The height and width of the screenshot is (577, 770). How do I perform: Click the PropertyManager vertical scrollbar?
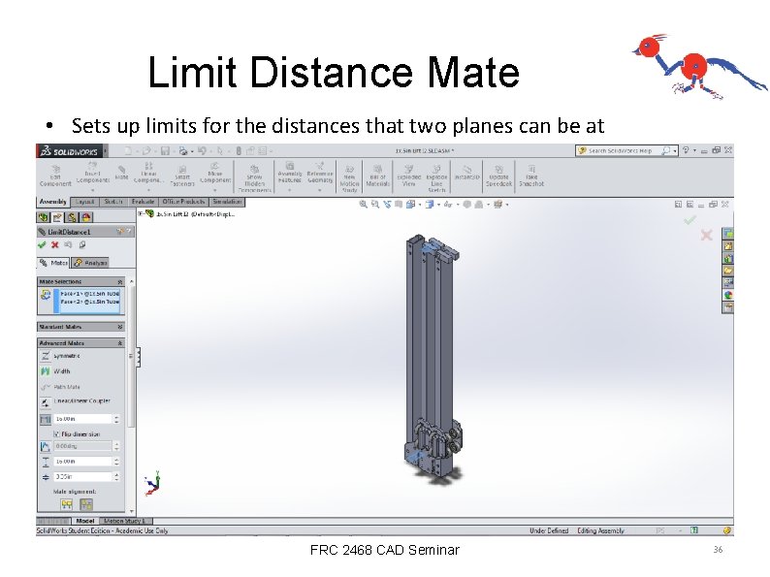[131, 396]
